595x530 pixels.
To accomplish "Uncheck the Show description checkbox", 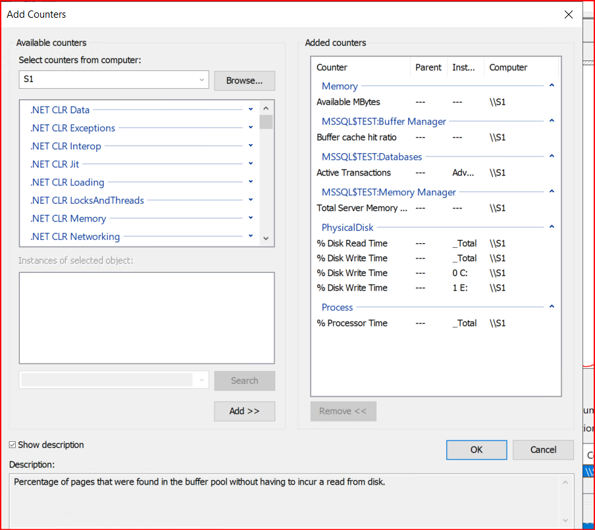I will click(x=13, y=445).
